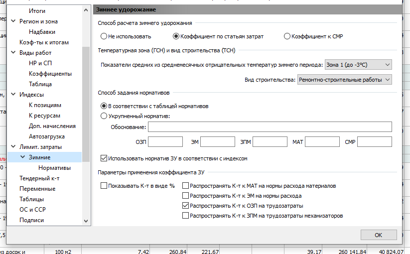
Task: Click the 'ЗПМ' value input field
Action: (270, 141)
